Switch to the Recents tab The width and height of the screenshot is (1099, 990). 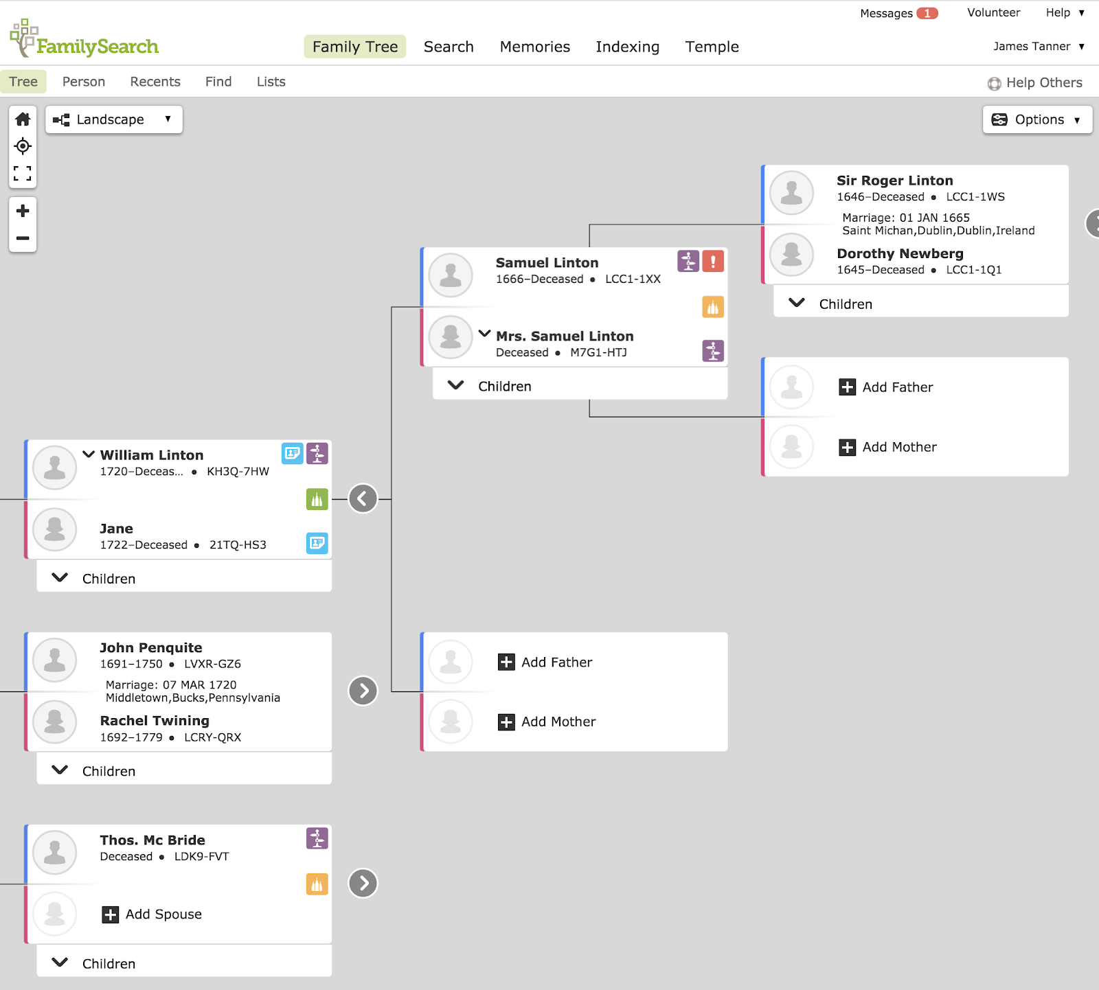pos(155,82)
